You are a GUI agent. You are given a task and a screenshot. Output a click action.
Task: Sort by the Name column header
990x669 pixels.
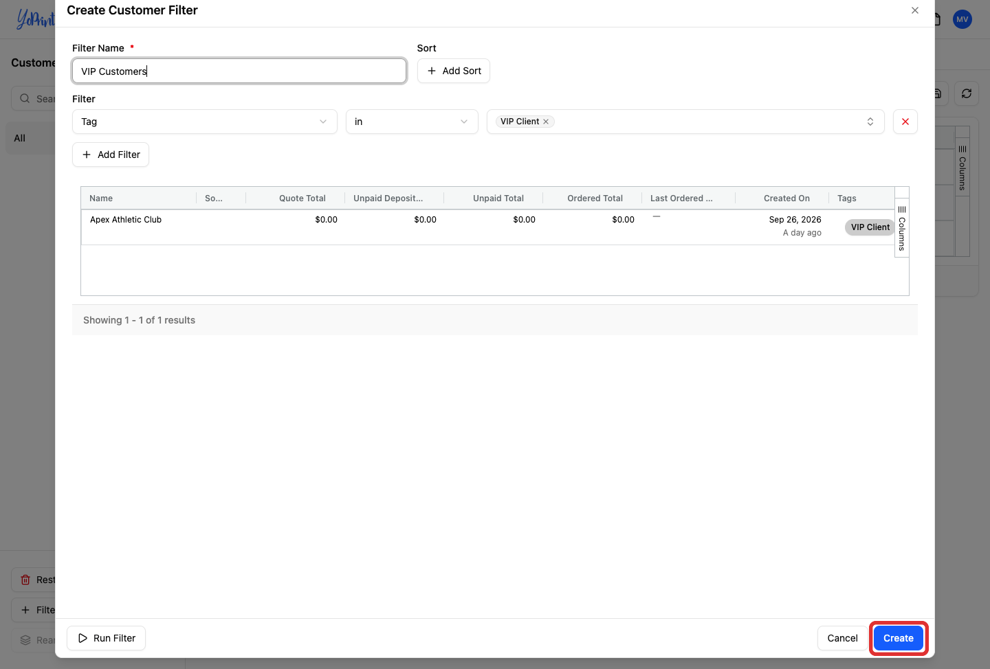[x=101, y=199]
